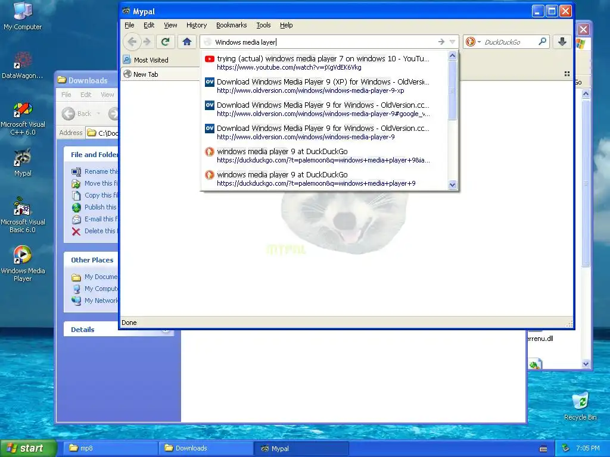
Task: Open the Mypal downloads arrow button
Action: pyautogui.click(x=562, y=42)
